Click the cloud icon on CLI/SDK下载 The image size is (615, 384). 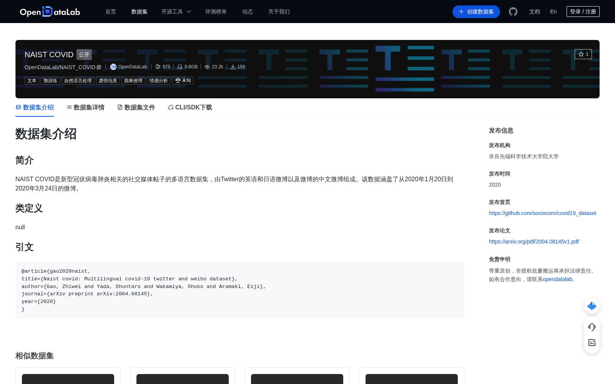point(171,108)
